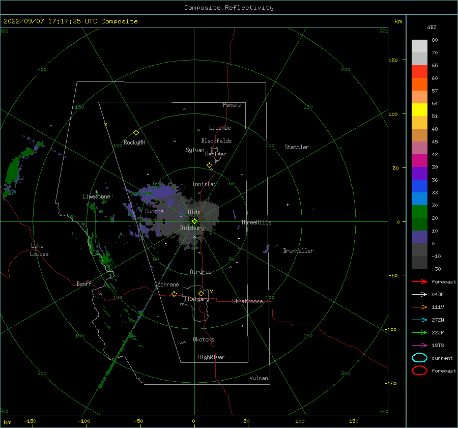The image size is (458, 428).
Task: Click the yellow diamond marker under Cochrane
Action: point(175,294)
